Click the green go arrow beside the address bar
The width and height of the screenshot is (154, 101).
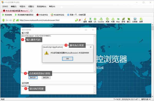(76, 20)
